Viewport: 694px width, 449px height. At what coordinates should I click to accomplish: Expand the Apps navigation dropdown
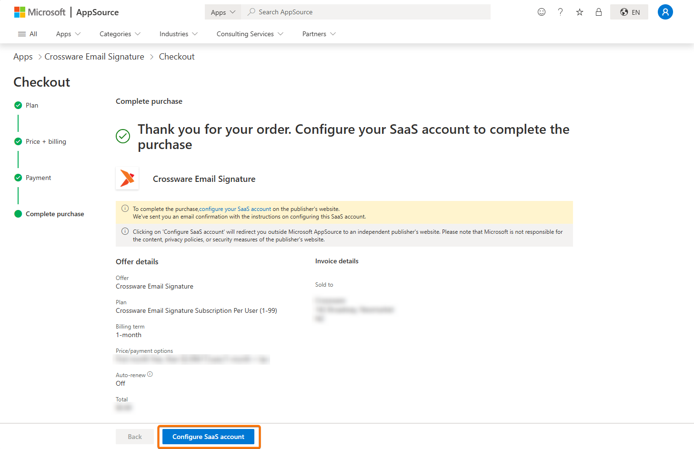coord(68,34)
